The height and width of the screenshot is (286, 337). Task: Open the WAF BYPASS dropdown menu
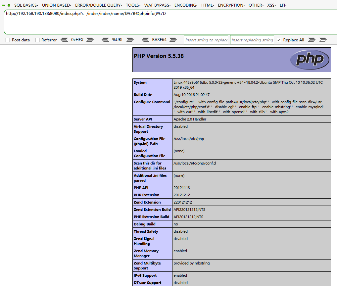coord(157,5)
